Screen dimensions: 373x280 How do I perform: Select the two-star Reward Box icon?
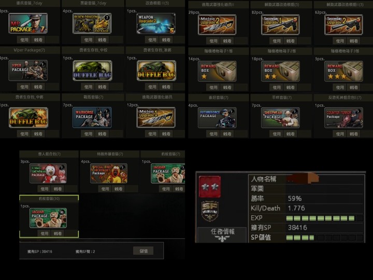click(280, 71)
